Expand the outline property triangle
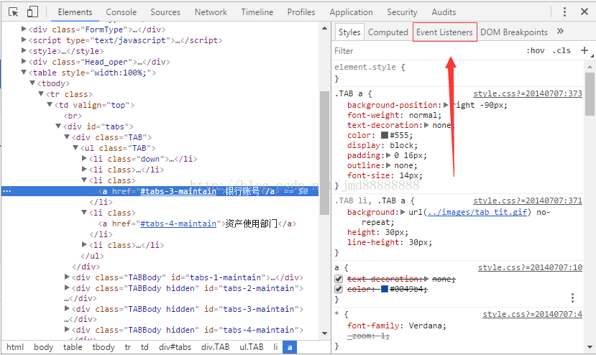Viewport: 596px width, 355px height. 388,165
